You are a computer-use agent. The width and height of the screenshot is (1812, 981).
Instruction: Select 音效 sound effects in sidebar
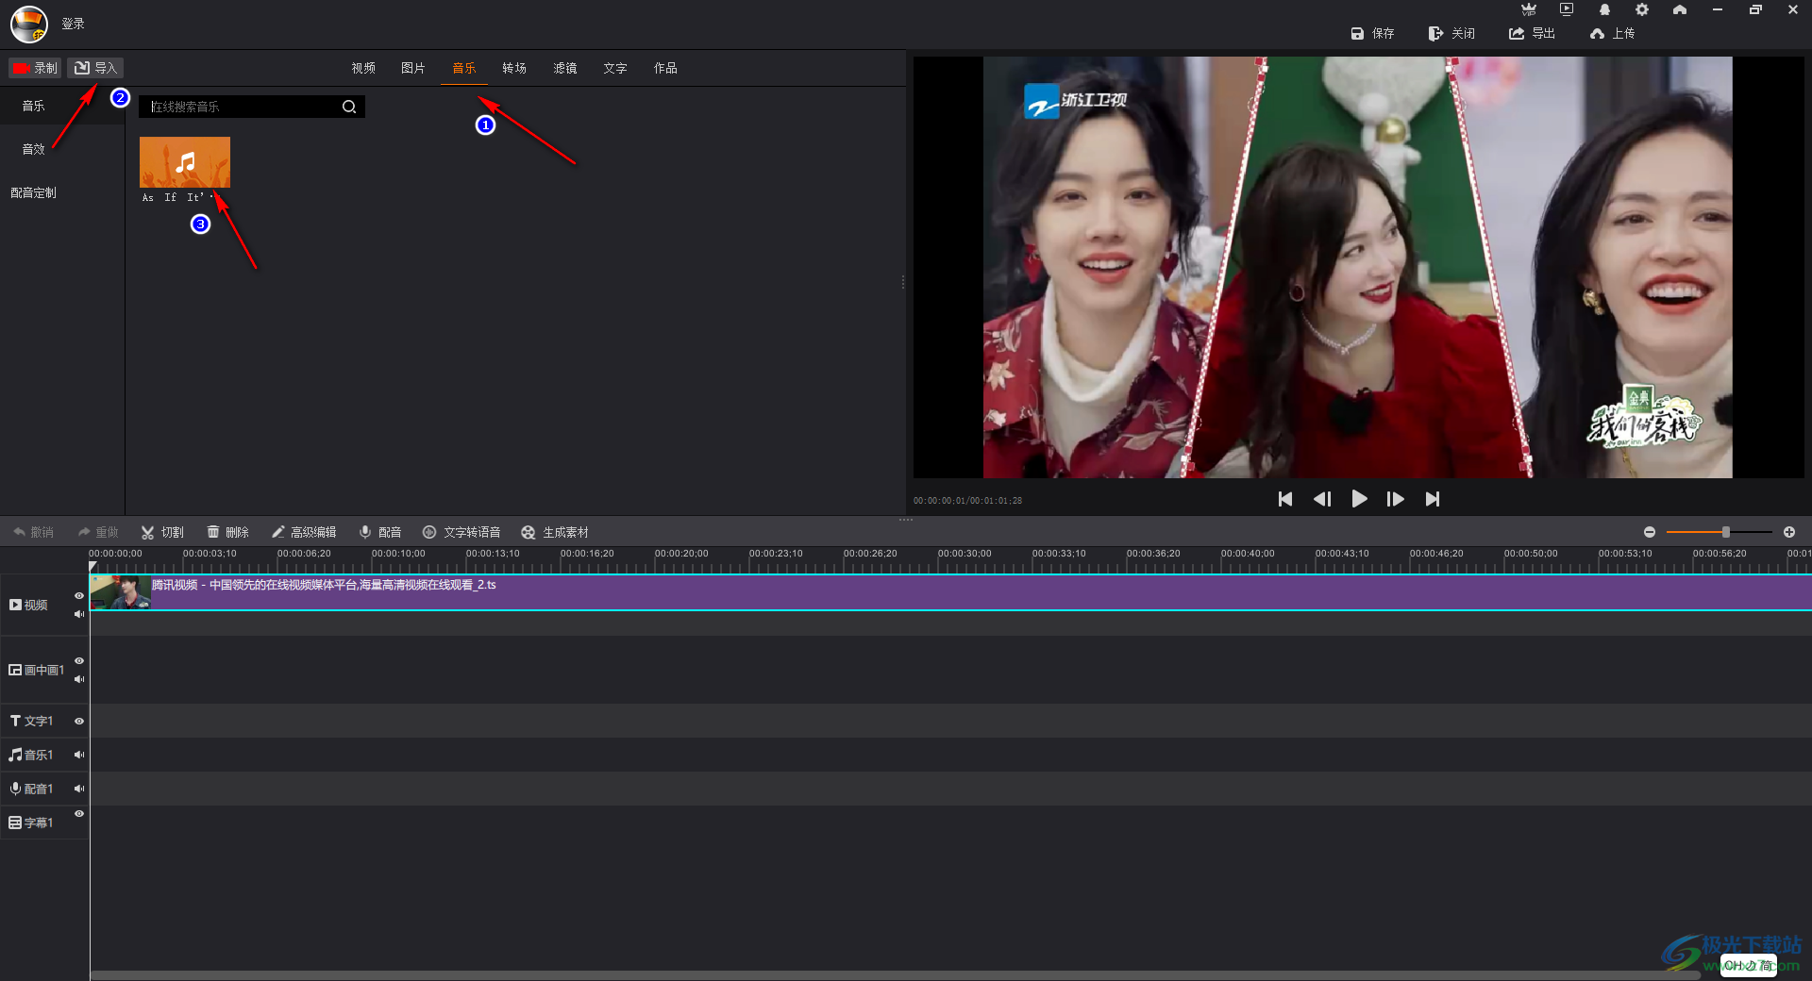coord(34,149)
